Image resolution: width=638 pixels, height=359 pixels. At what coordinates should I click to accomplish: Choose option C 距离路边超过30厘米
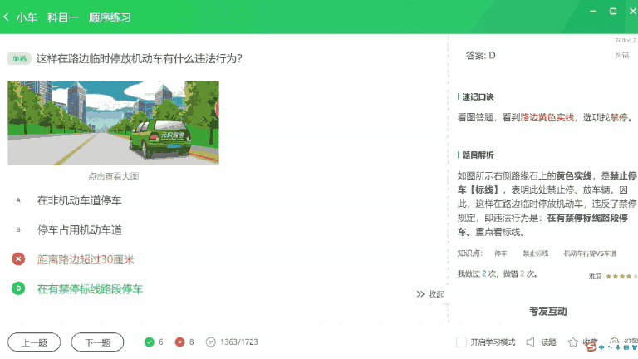(x=86, y=259)
